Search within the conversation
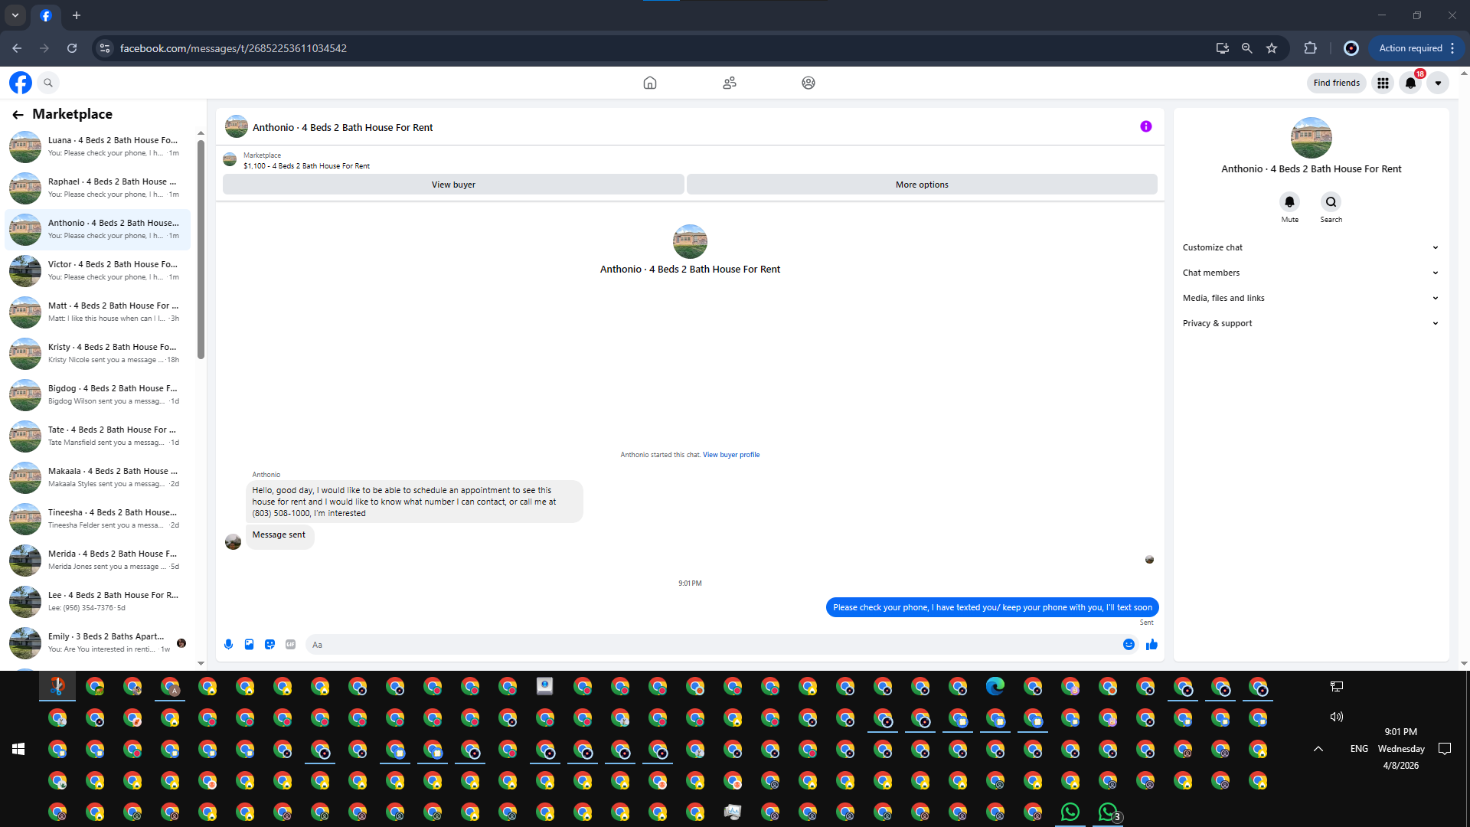 click(1331, 202)
